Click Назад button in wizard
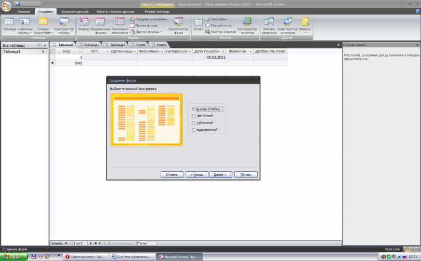This screenshot has width=421, height=261. click(x=197, y=175)
